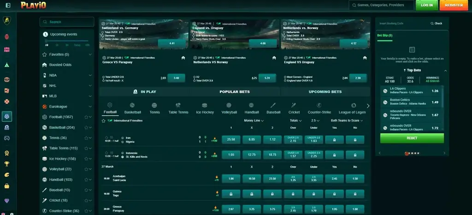Pick 25.50 odds for Iran win
472x215 pixels.
click(x=231, y=140)
